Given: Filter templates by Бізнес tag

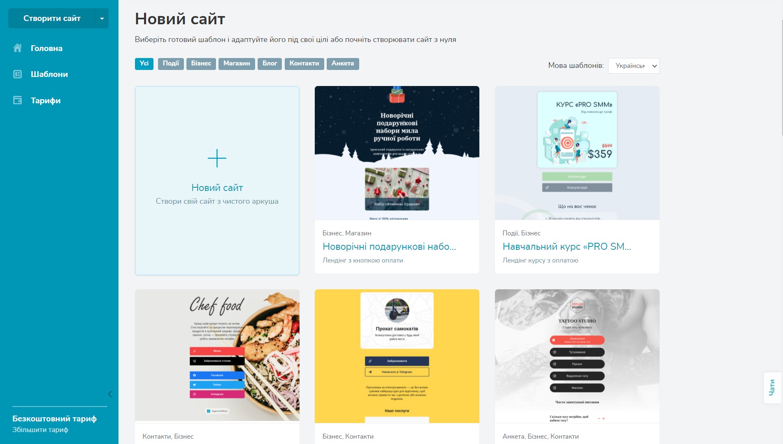Looking at the screenshot, I should [201, 63].
